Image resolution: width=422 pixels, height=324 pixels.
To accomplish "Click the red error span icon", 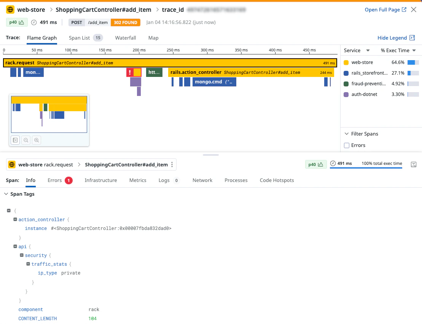I will 130,72.
